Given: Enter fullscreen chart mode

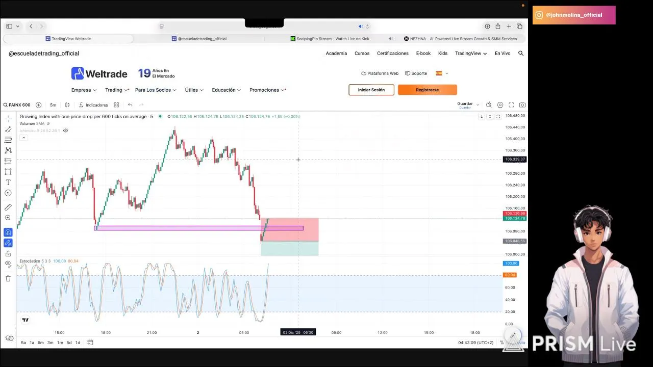Looking at the screenshot, I should 511,105.
